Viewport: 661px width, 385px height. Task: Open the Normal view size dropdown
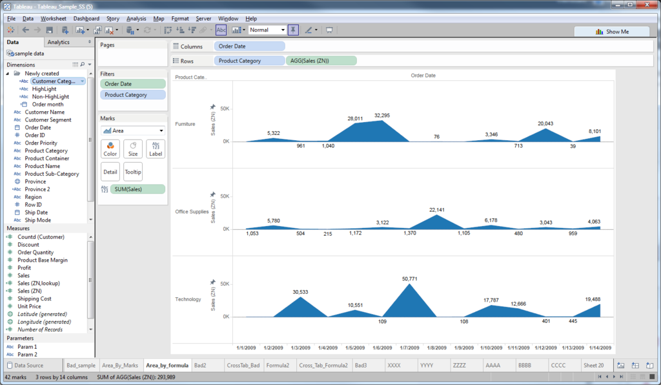click(267, 30)
